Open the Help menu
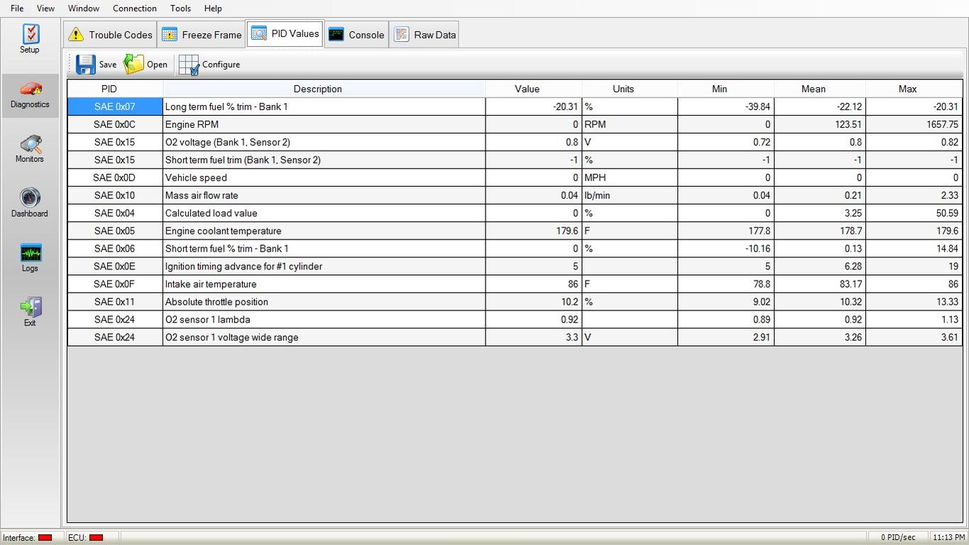The image size is (969, 545). pos(213,9)
